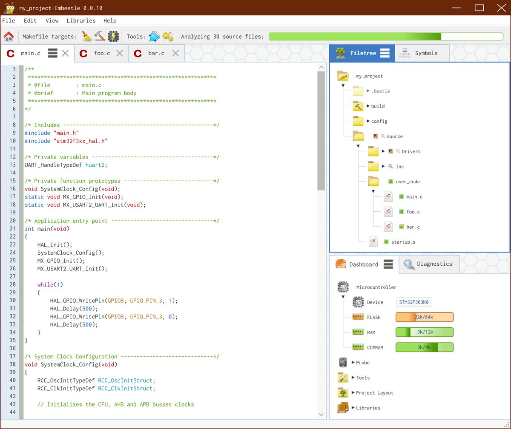Open the Filetree hamburger menu
Screen dimensions: 511x429
pos(385,53)
